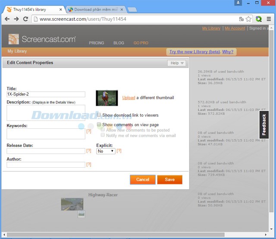Open help tip for Author

89,164
